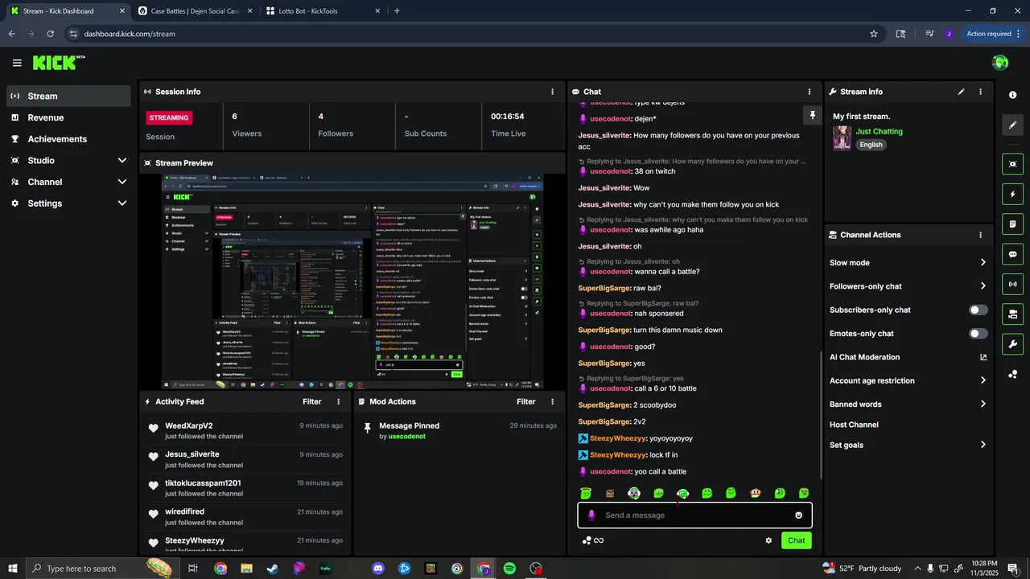Open the info widget in right rail

point(1012,95)
